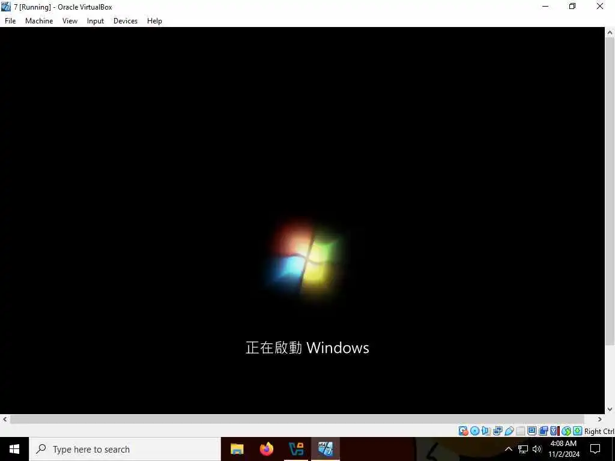Open the File menu in VirtualBox
The height and width of the screenshot is (461, 615).
(10, 21)
